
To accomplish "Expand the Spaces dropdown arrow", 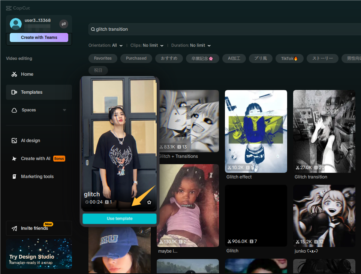I will [64, 110].
